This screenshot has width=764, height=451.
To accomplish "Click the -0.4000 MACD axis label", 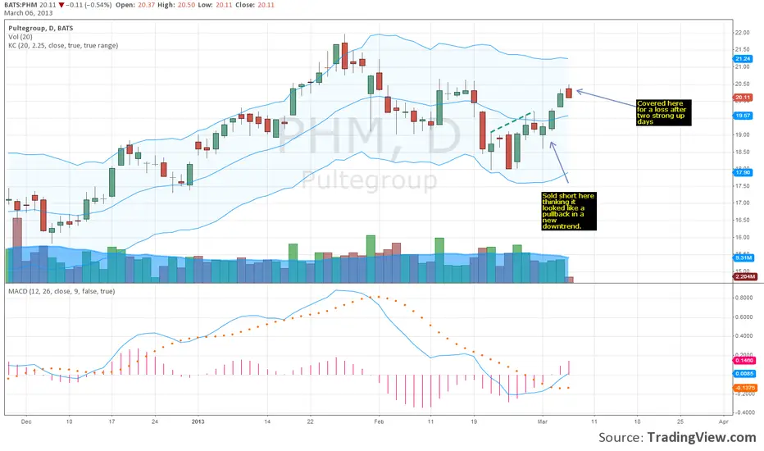I will click(744, 412).
